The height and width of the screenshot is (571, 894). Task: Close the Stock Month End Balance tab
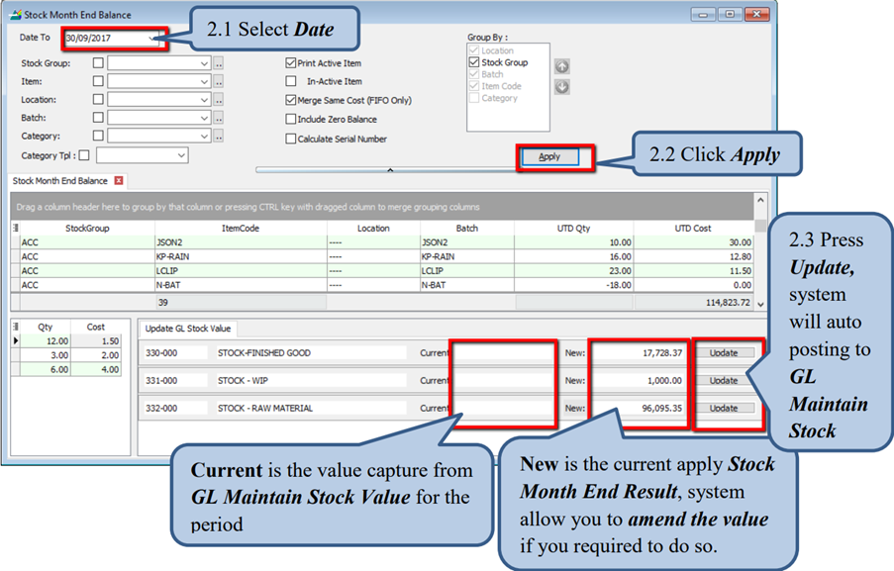119,181
